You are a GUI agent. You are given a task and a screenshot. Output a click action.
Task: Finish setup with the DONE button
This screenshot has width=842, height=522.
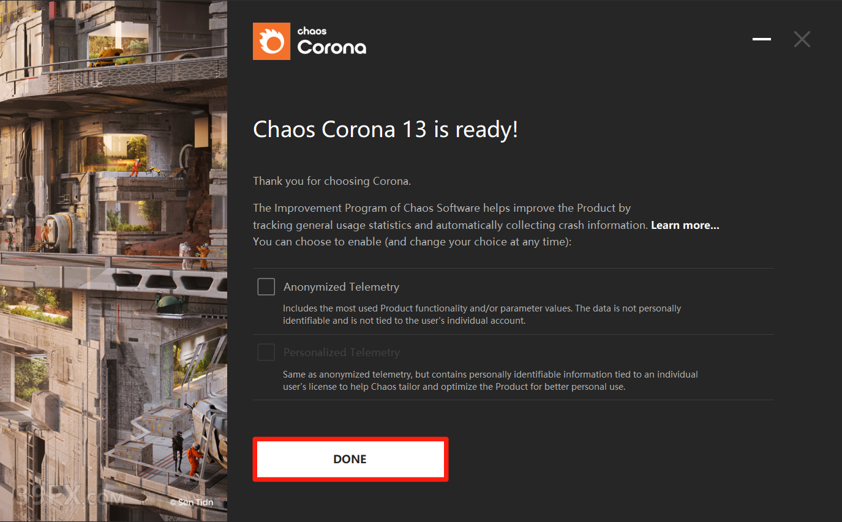coord(350,459)
